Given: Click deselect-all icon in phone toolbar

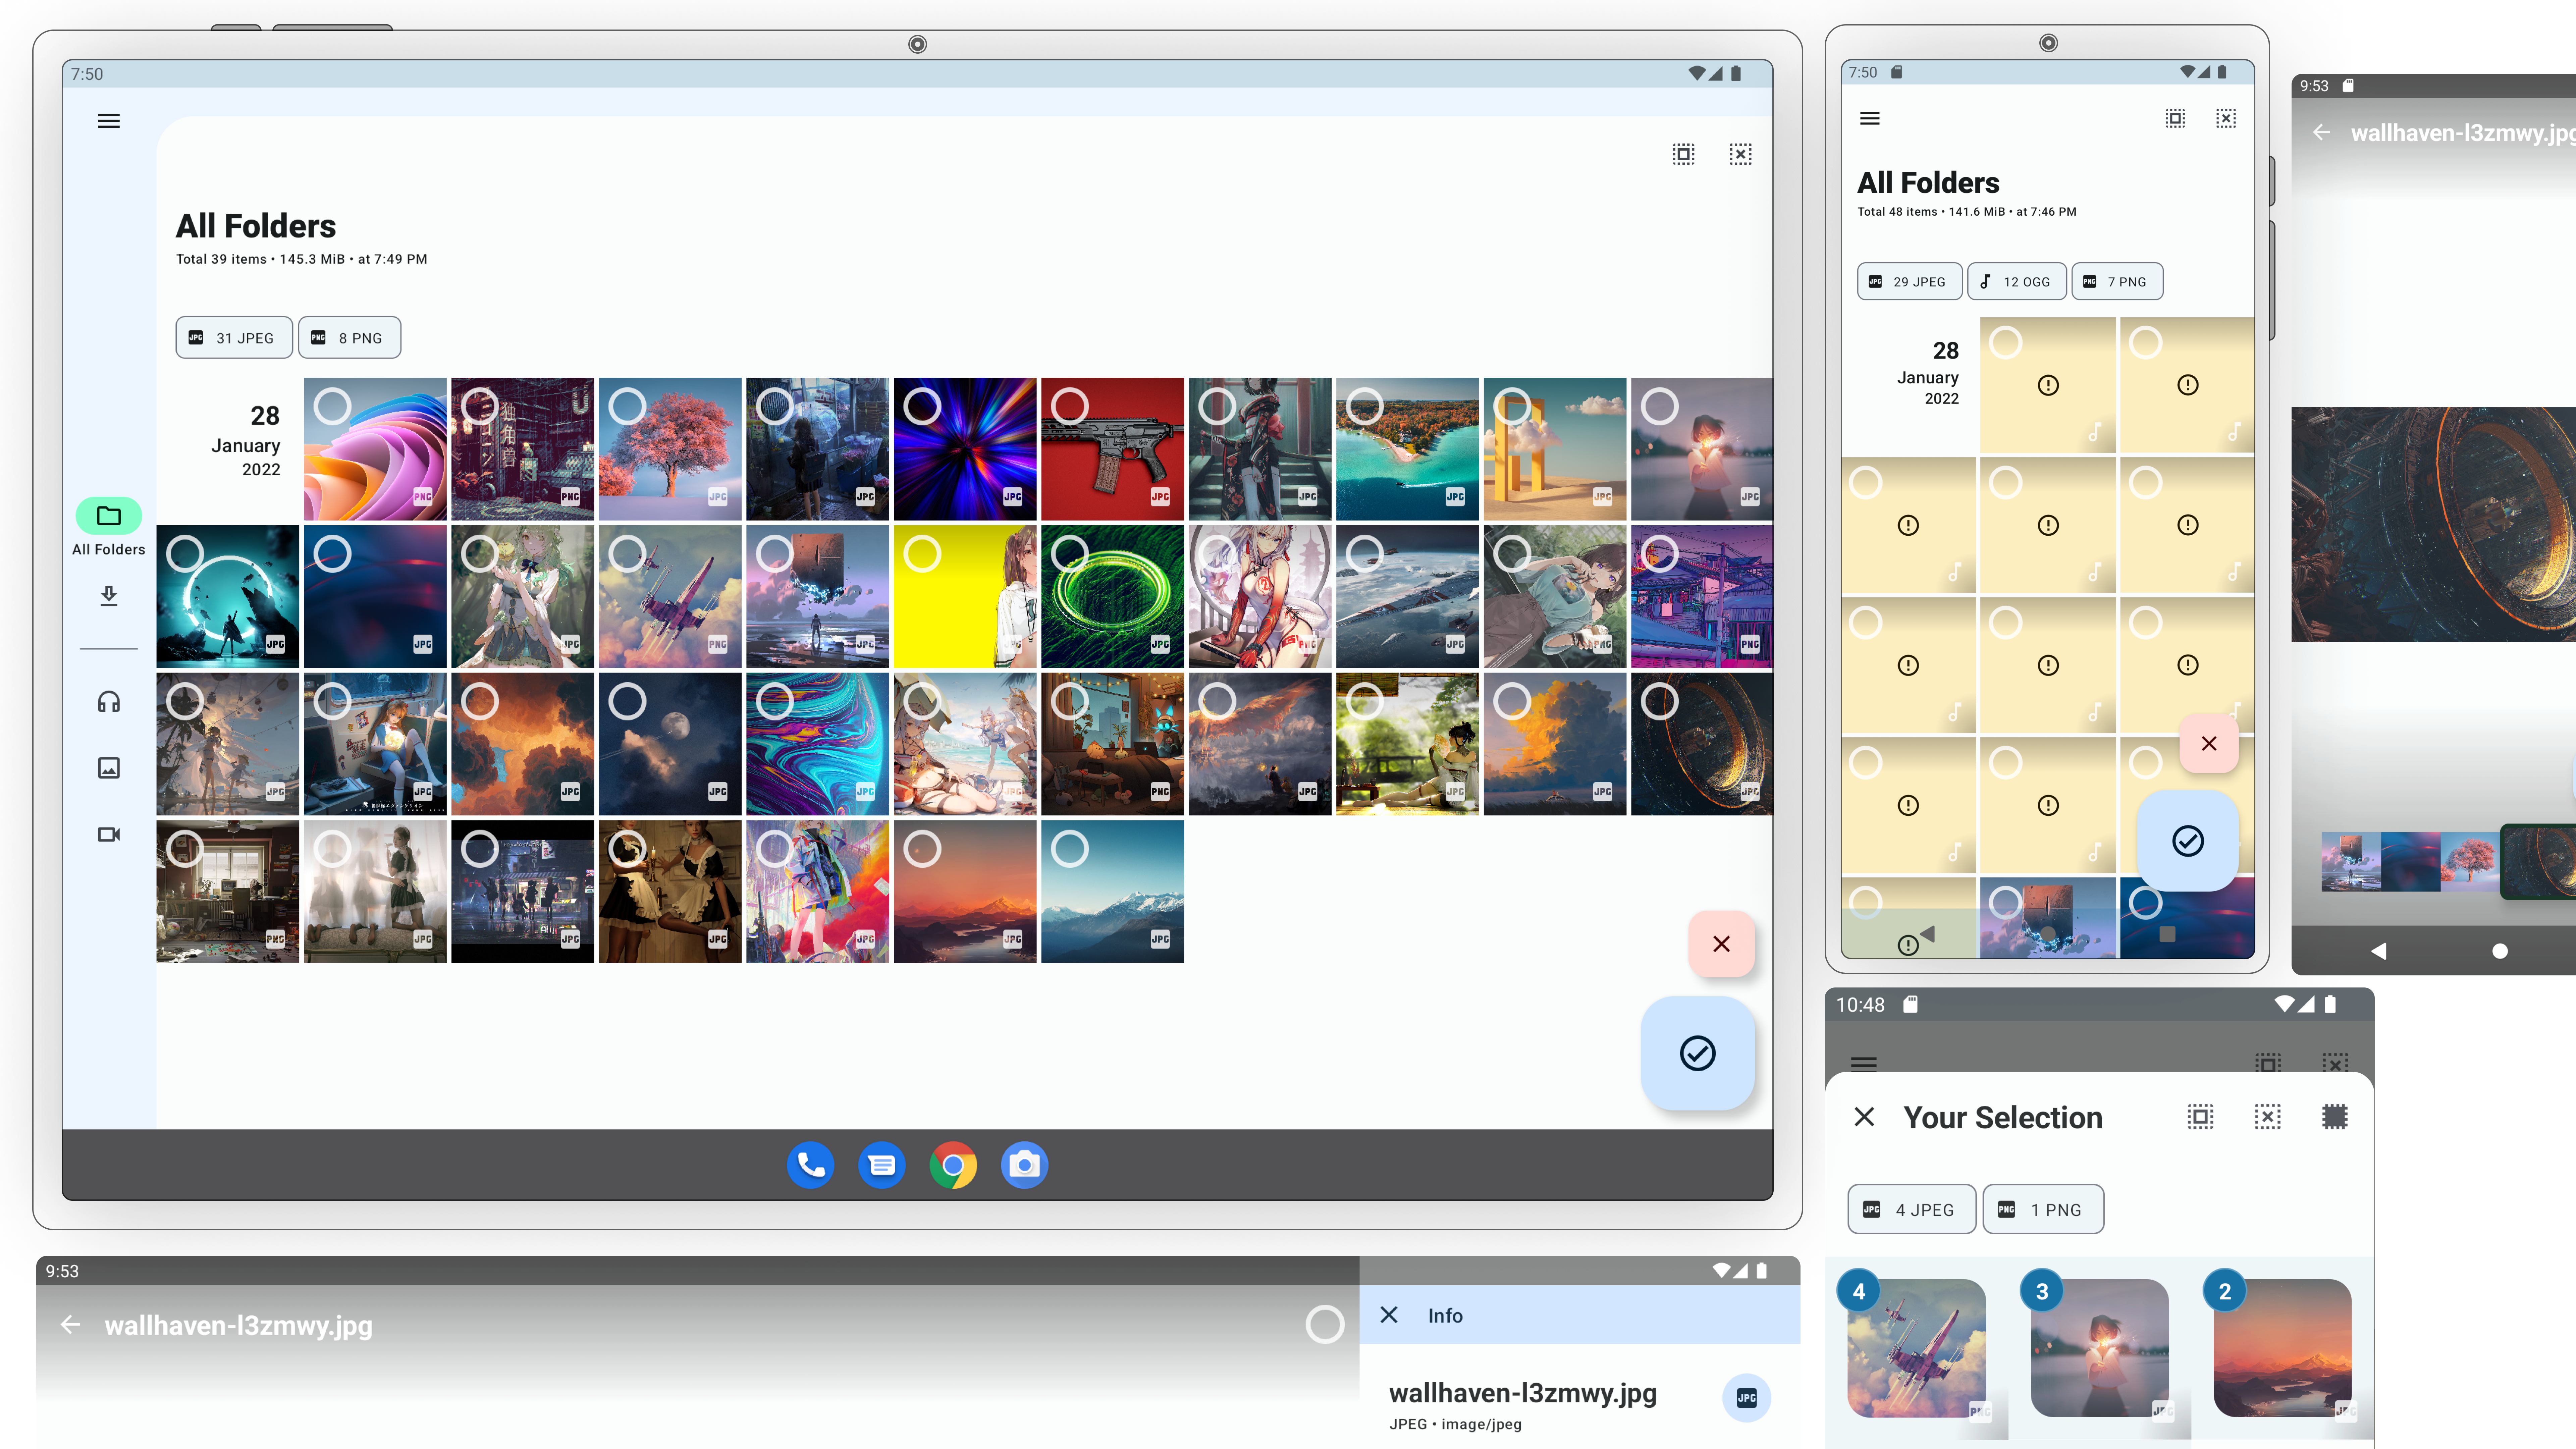Looking at the screenshot, I should [x=2226, y=118].
